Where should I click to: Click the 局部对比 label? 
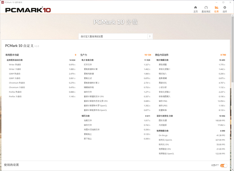click(x=163, y=83)
